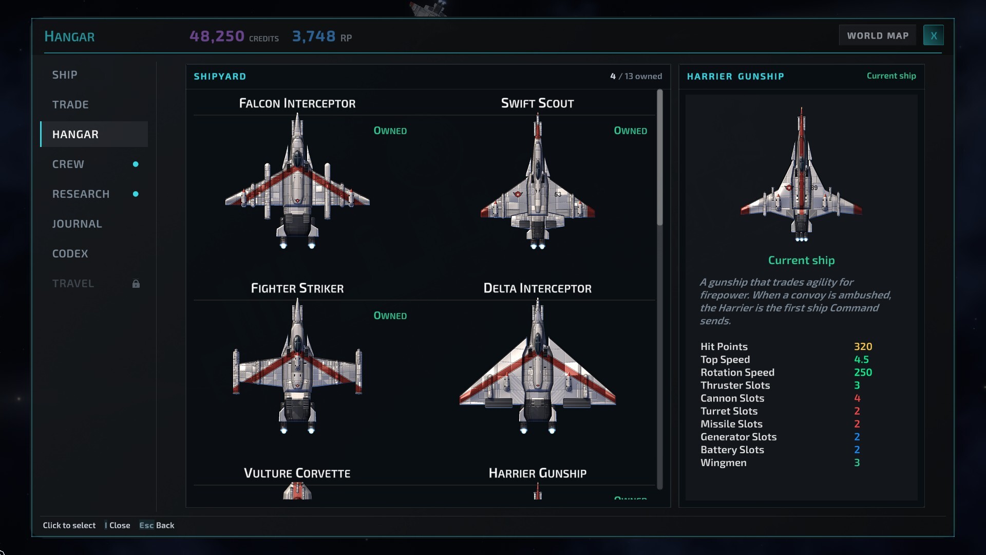
Task: Click the Harrier Gunship details heading
Action: (x=735, y=77)
